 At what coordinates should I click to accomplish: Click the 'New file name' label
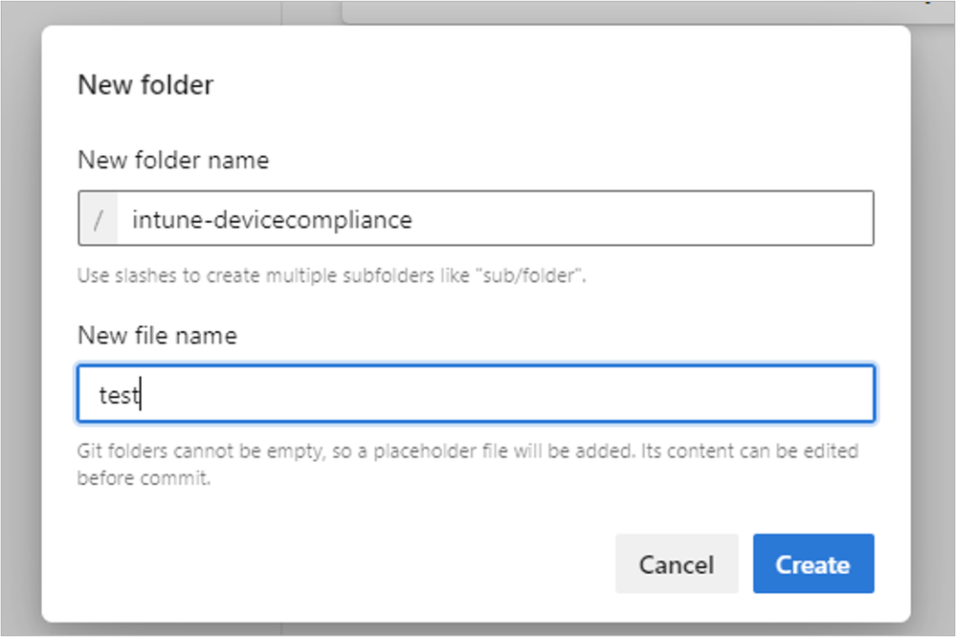point(157,336)
